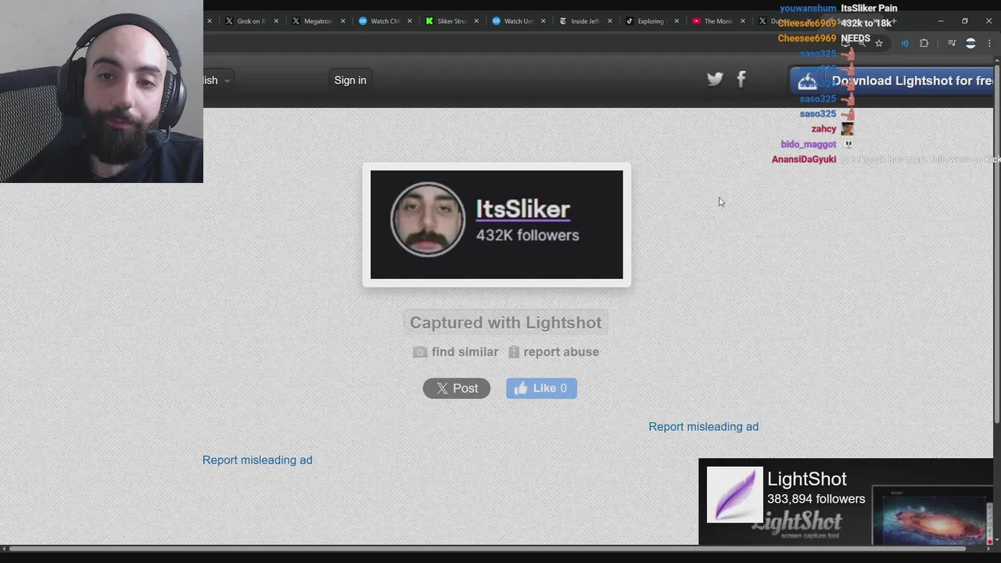The height and width of the screenshot is (563, 1001).
Task: Open the browser profile avatar icon
Action: coord(971,43)
